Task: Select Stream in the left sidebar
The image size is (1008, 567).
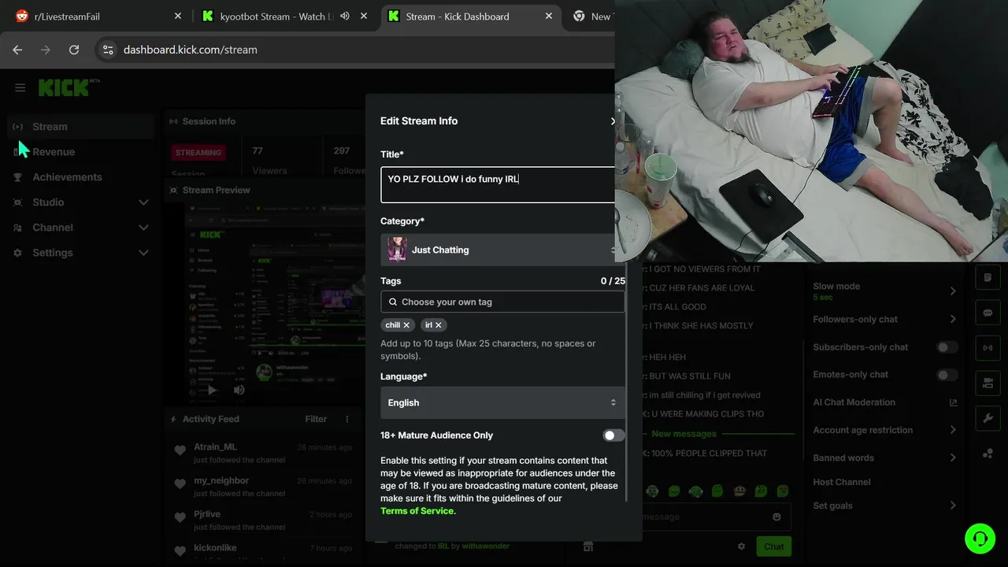Action: pos(80,127)
